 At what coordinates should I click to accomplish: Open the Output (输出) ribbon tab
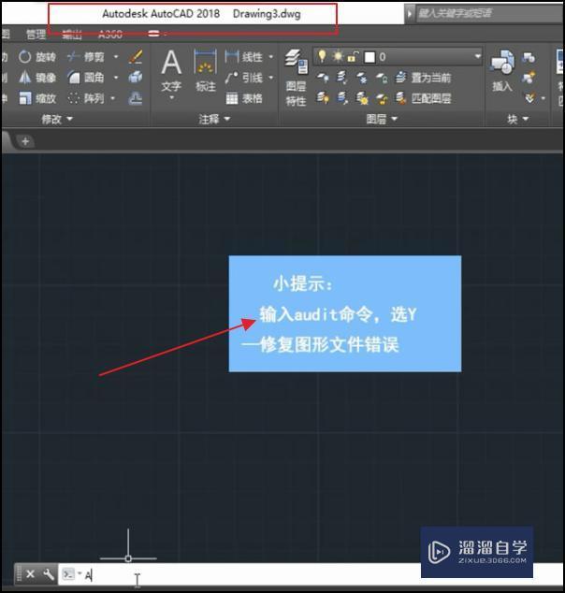[x=72, y=35]
